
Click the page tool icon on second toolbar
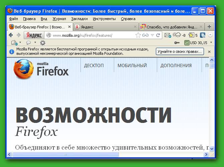click(14, 43)
